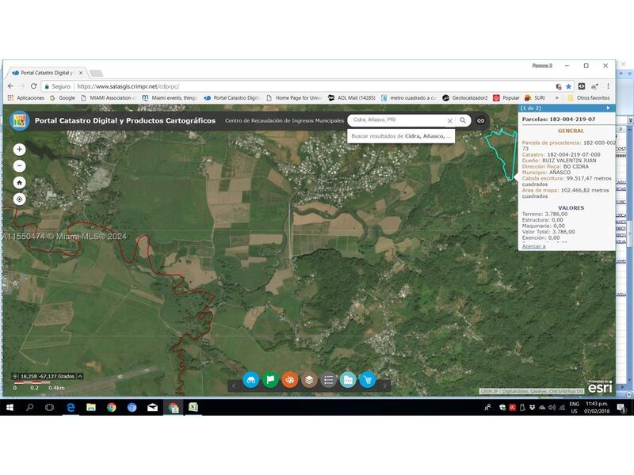Click the home default extent icon

[x=19, y=182]
